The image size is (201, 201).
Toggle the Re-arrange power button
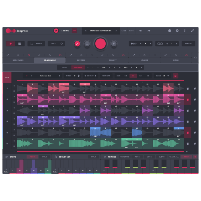point(60,55)
